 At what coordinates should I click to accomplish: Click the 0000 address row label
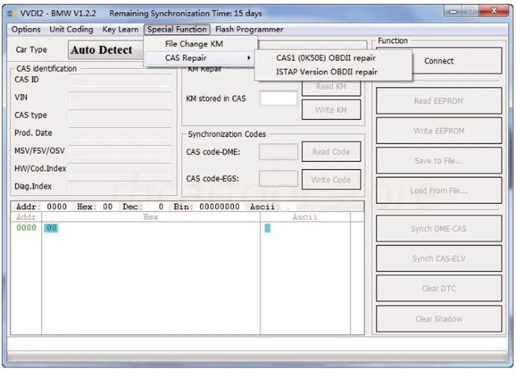click(26, 227)
